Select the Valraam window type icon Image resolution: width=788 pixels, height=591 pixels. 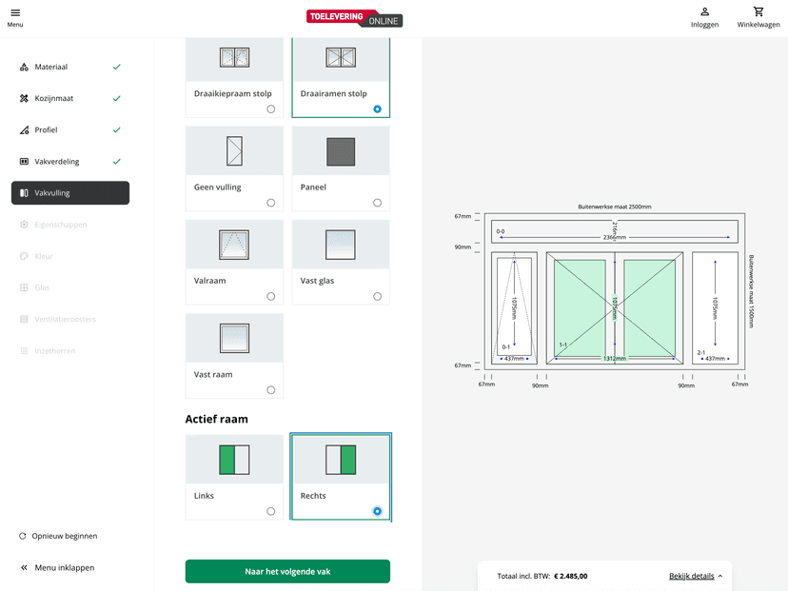[x=234, y=245]
